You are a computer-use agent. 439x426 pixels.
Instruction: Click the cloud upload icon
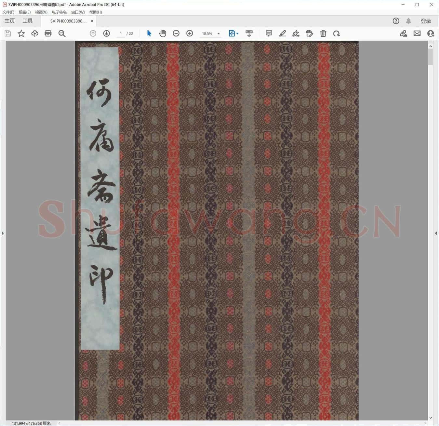[35, 33]
